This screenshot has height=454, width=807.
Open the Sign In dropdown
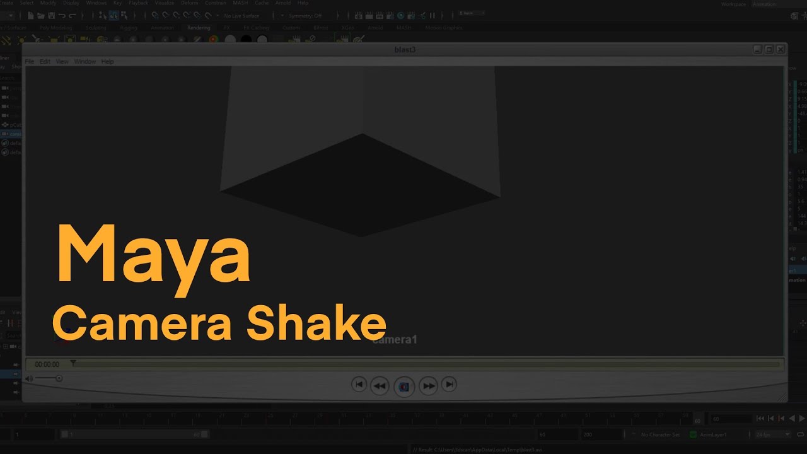pos(470,13)
